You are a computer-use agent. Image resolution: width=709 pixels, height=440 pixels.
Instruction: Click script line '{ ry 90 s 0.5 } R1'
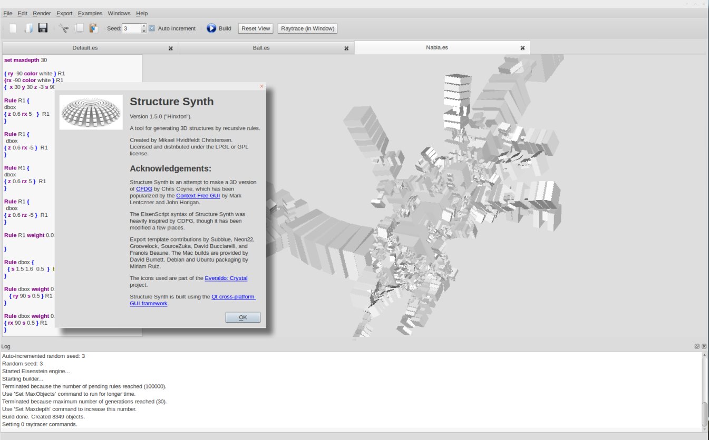[x=31, y=296]
